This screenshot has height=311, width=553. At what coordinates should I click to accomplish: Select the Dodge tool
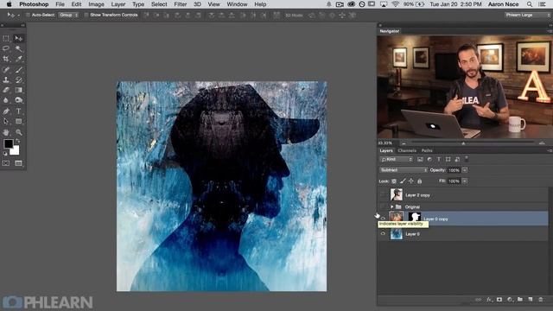(x=19, y=100)
